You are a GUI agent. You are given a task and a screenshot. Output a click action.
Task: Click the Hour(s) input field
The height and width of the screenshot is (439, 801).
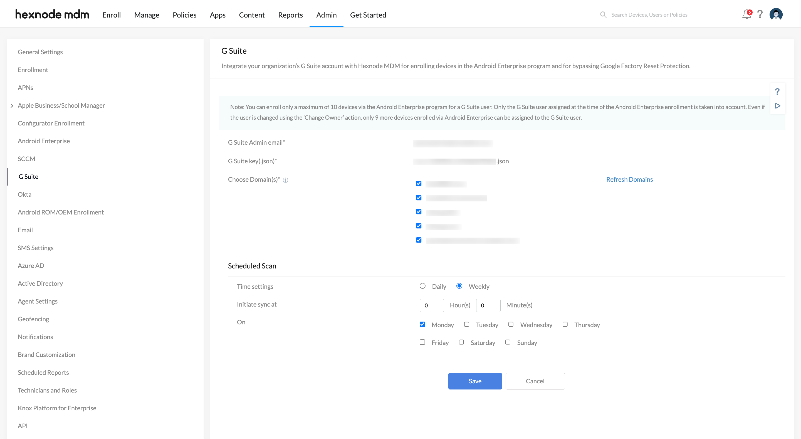(432, 305)
